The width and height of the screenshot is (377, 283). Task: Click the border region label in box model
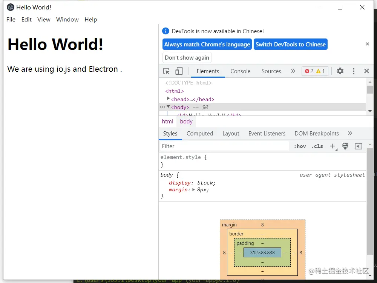[236, 234]
